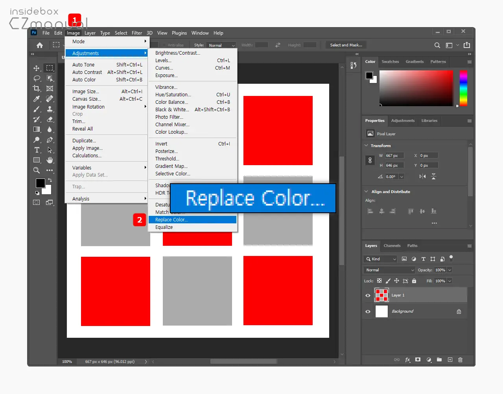
Task: Select the Crop tool
Action: pos(37,88)
